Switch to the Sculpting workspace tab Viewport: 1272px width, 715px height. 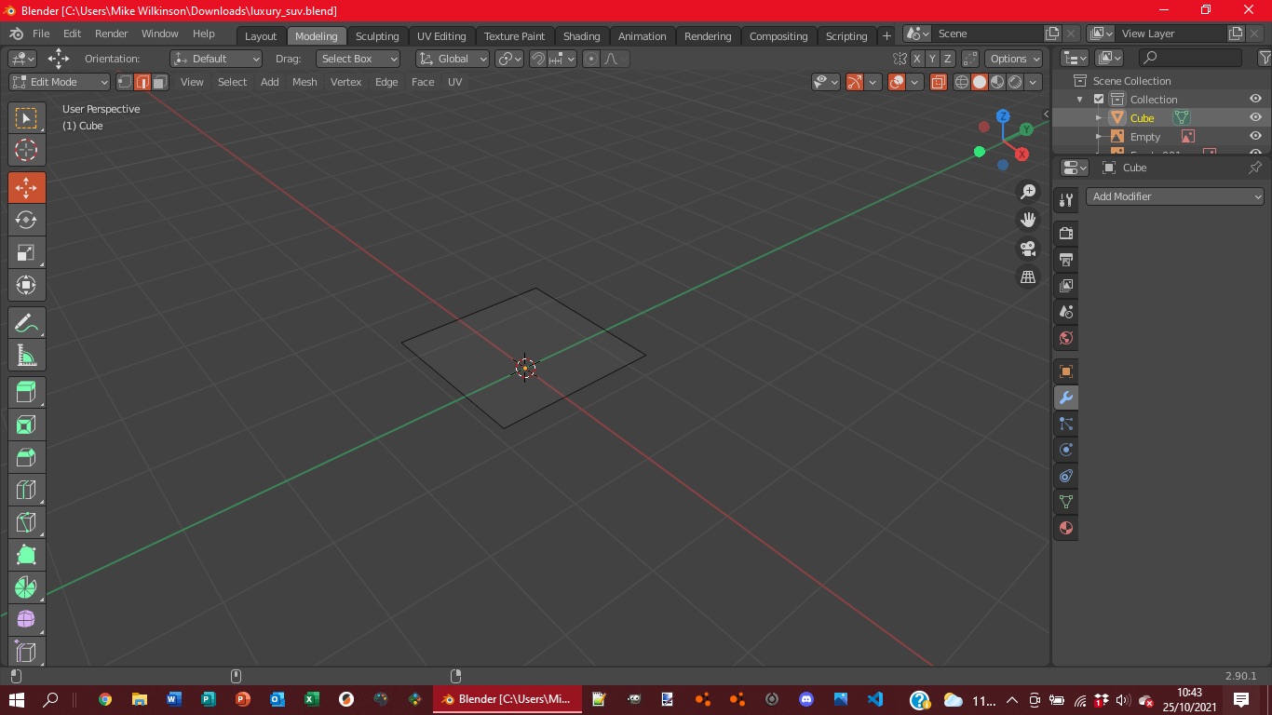coord(376,36)
